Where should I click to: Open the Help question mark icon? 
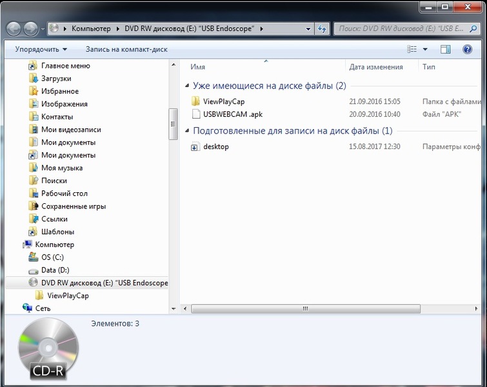coord(467,49)
